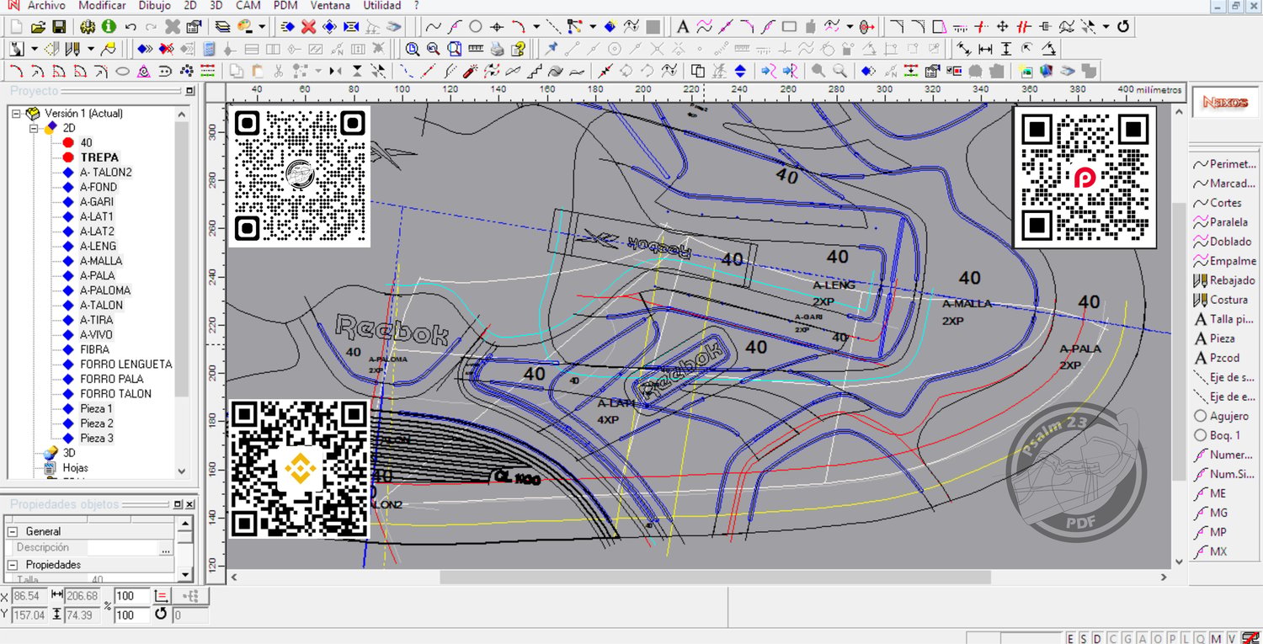1263x644 pixels.
Task: Click the vertical dimension icon
Action: tap(1006, 49)
